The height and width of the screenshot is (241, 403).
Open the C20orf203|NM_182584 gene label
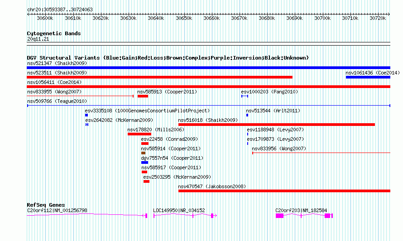coord(301,210)
